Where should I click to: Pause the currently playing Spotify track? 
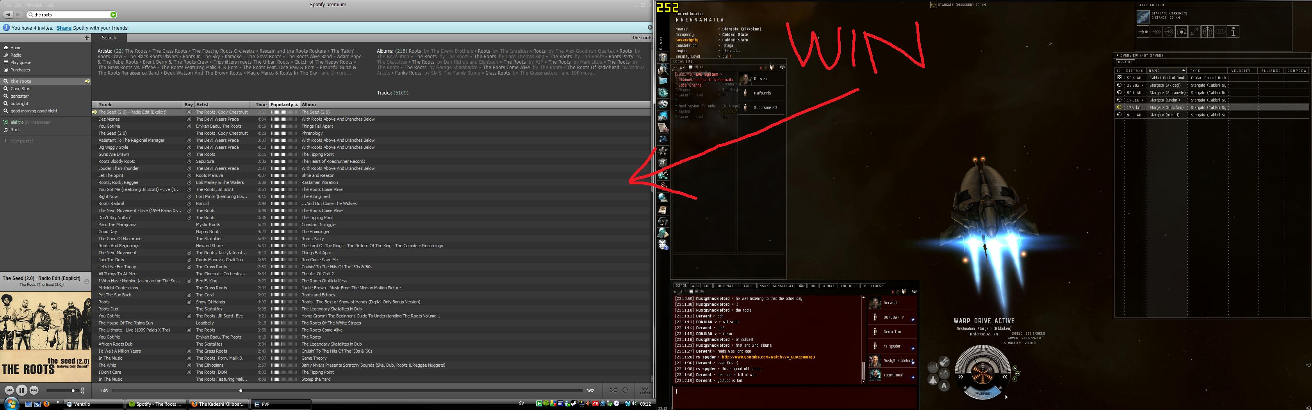coord(21,390)
